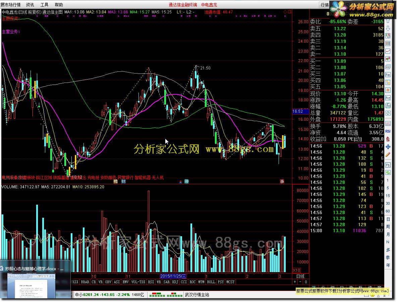Select the CCI indicator tab
Image resolution: width=397 pixels, height=302 pixels.
[184, 282]
